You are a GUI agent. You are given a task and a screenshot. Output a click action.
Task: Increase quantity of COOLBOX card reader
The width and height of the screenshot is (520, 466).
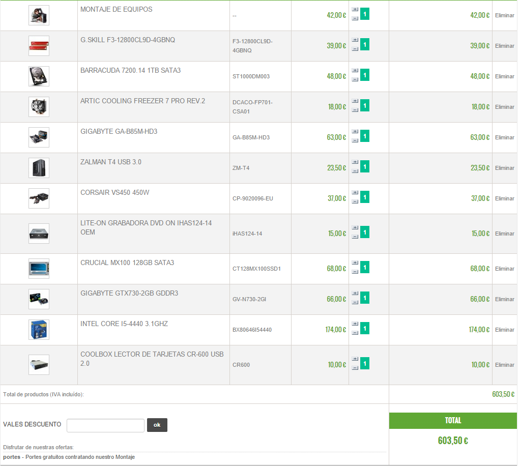[x=355, y=359]
